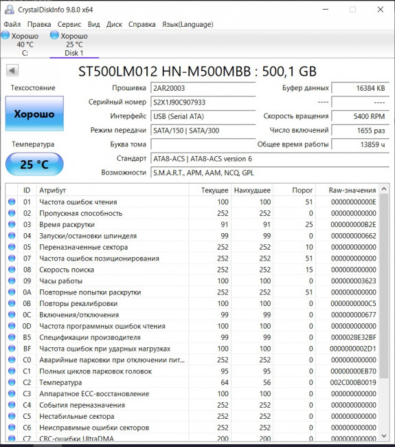This screenshot has height=447, width=395.
Task: Click the Число включений value 1655 раз
Action: pyautogui.click(x=360, y=131)
